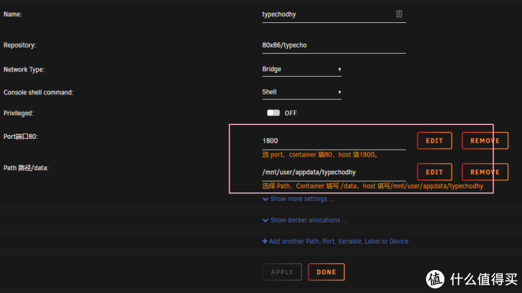
Task: Click the OFF text beside the Privileged switch
Action: tap(291, 114)
